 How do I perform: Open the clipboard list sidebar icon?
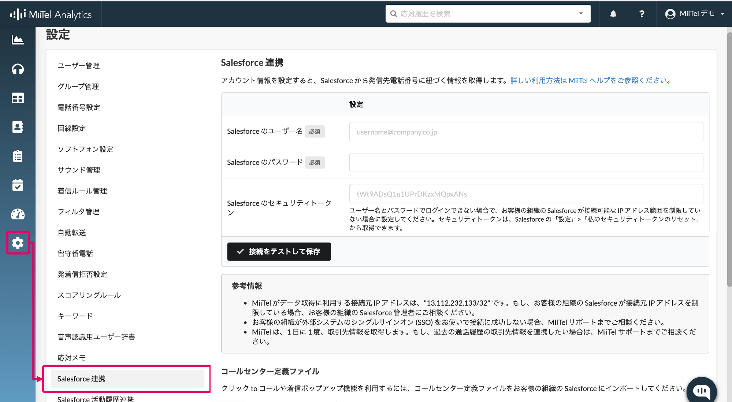[18, 156]
